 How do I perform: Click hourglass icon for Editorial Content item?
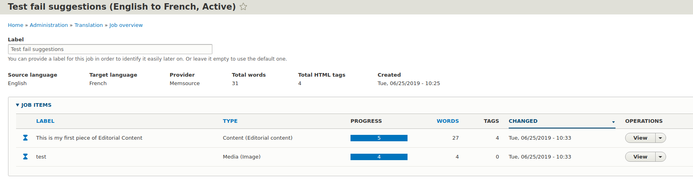pyautogui.click(x=25, y=138)
